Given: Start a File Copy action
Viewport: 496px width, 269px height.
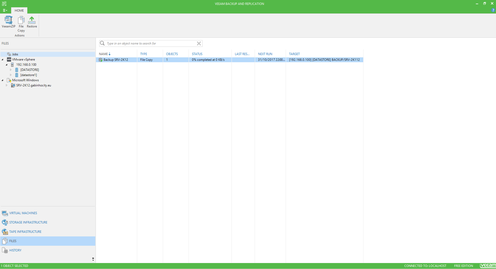Looking at the screenshot, I should 21,24.
